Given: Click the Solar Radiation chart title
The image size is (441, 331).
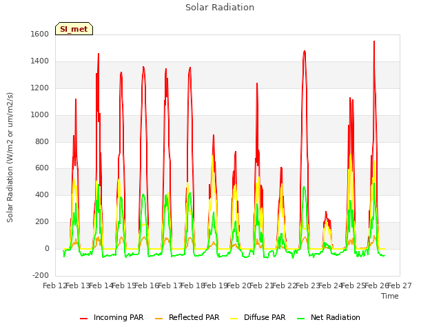Looking at the screenshot, I should (x=220, y=8).
